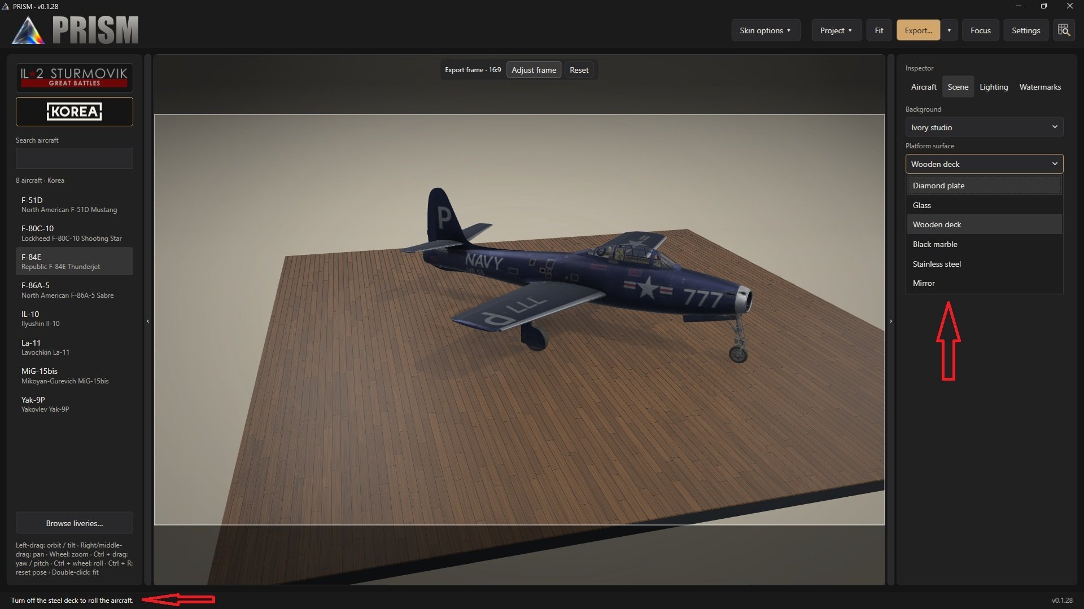Collapse the right inspector with its arrow handle
The width and height of the screenshot is (1084, 609).
click(891, 321)
